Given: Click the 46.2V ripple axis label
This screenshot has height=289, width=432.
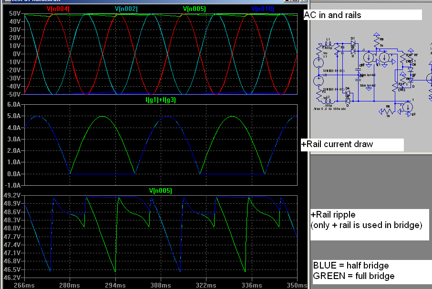Looking at the screenshot, I should 12,278.
